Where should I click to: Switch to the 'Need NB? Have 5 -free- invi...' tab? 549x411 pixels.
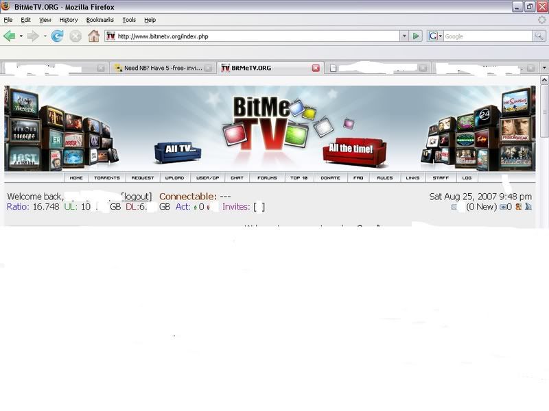(163, 68)
